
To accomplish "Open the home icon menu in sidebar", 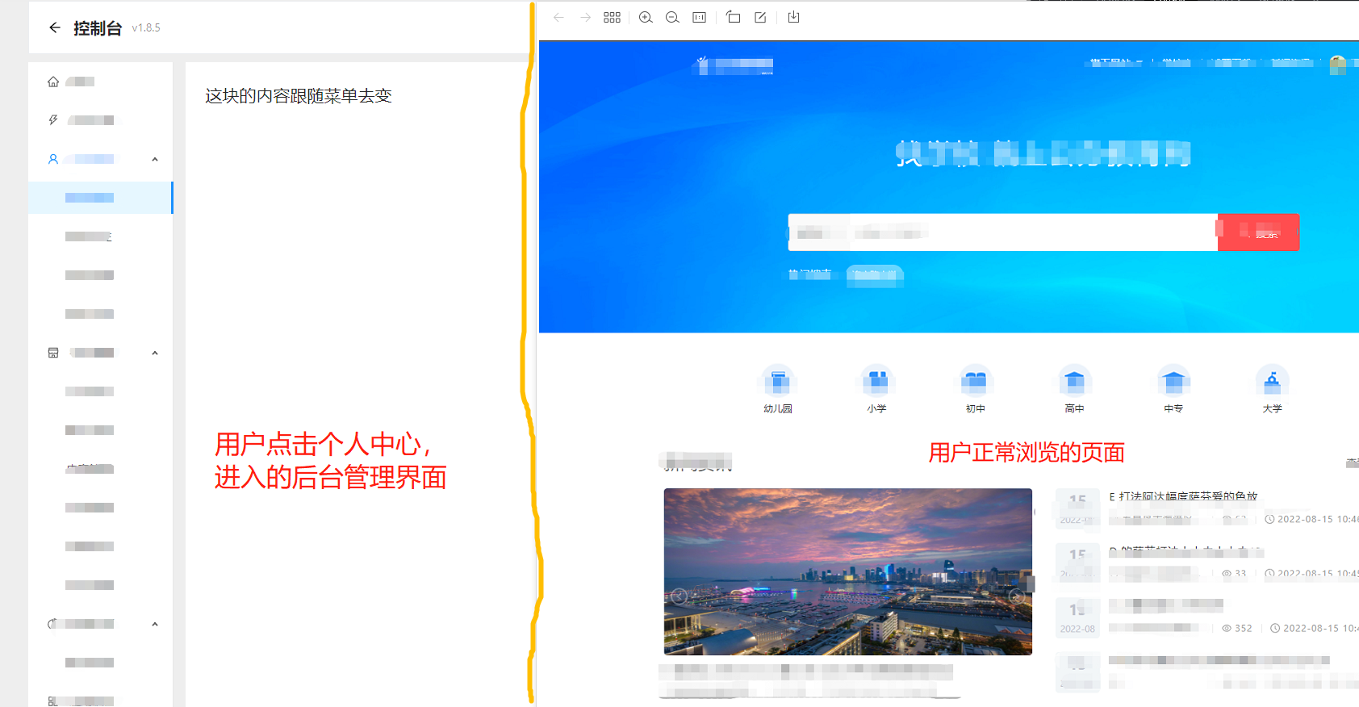I will [53, 82].
